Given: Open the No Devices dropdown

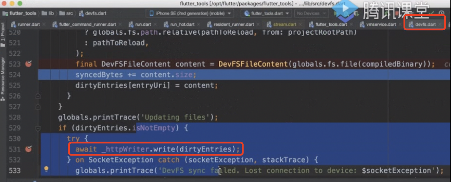Looking at the screenshot, I should coord(311,13).
